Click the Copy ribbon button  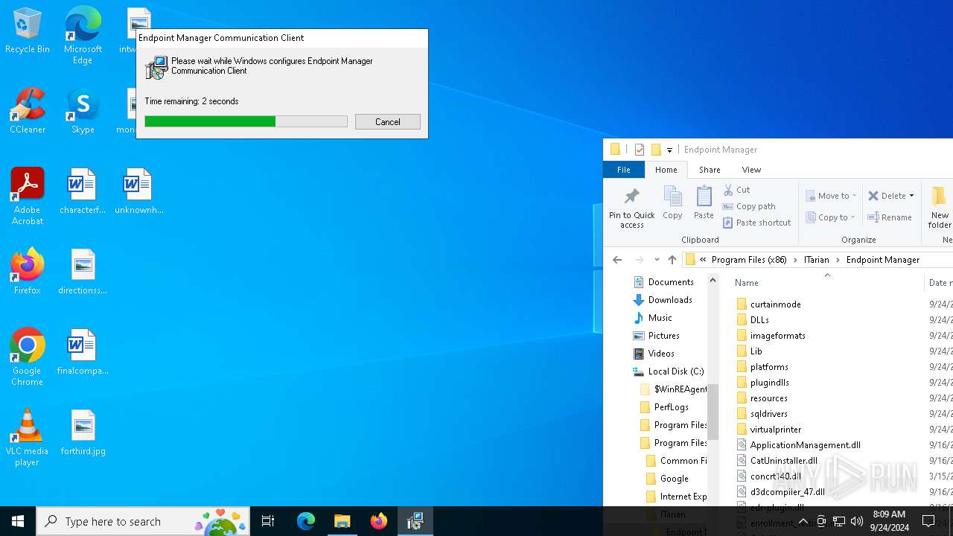click(x=672, y=203)
